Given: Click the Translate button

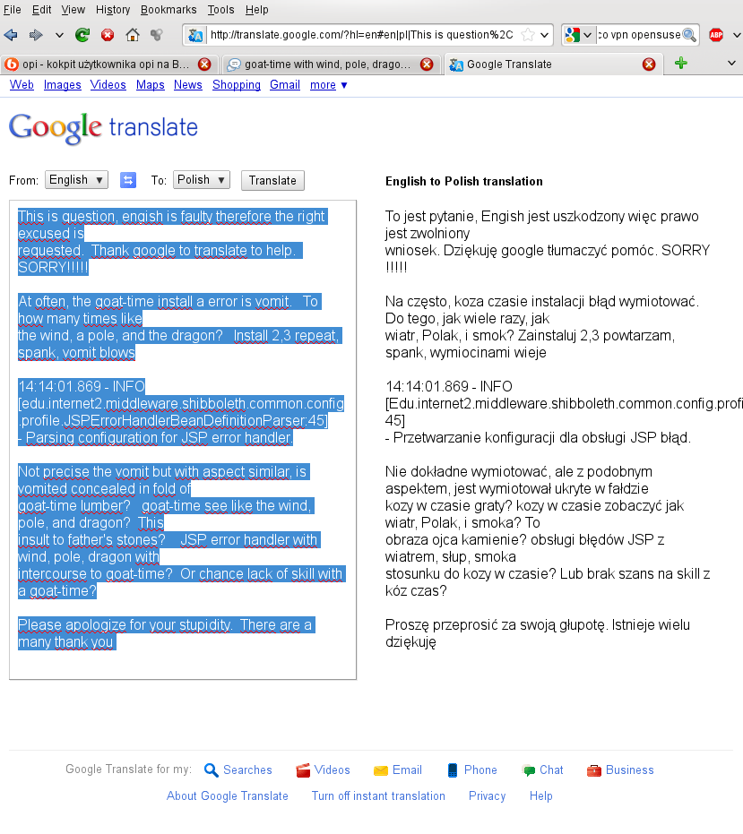Looking at the screenshot, I should (x=272, y=180).
